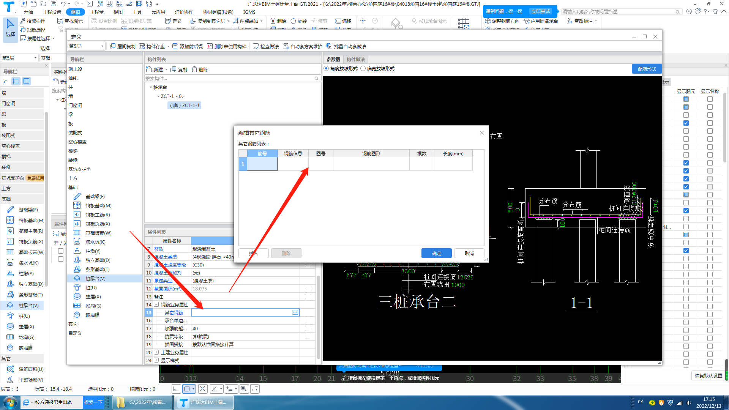Image resolution: width=729 pixels, height=410 pixels.
Task: Click the 删除 button in rebar dialog
Action: (286, 253)
